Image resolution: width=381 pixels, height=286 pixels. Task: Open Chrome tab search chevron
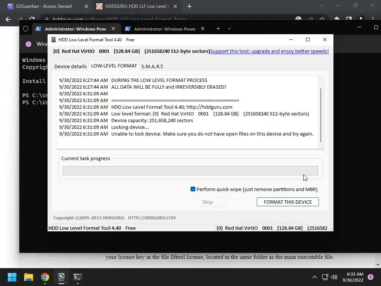(x=321, y=5)
